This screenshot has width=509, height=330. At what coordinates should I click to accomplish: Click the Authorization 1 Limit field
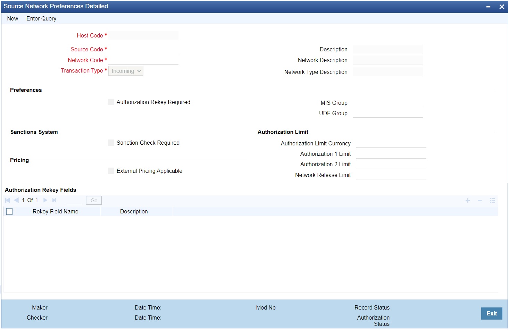[391, 154]
